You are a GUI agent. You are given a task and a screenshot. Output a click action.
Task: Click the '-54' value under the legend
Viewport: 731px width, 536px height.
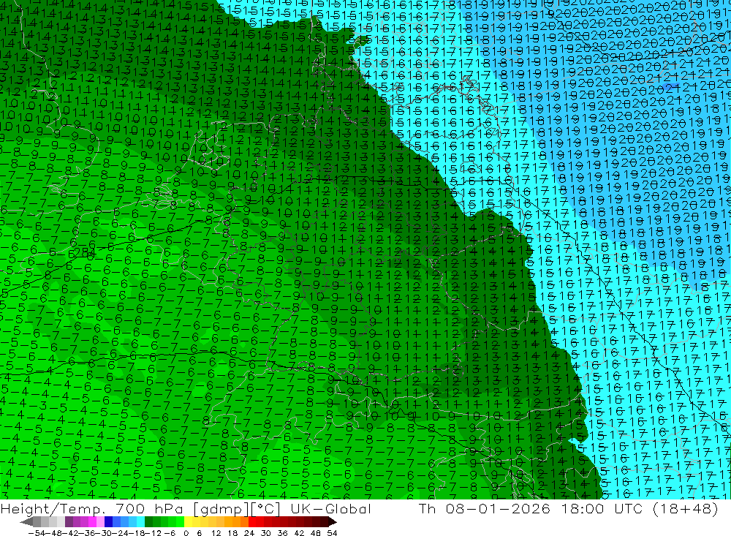click(37, 533)
